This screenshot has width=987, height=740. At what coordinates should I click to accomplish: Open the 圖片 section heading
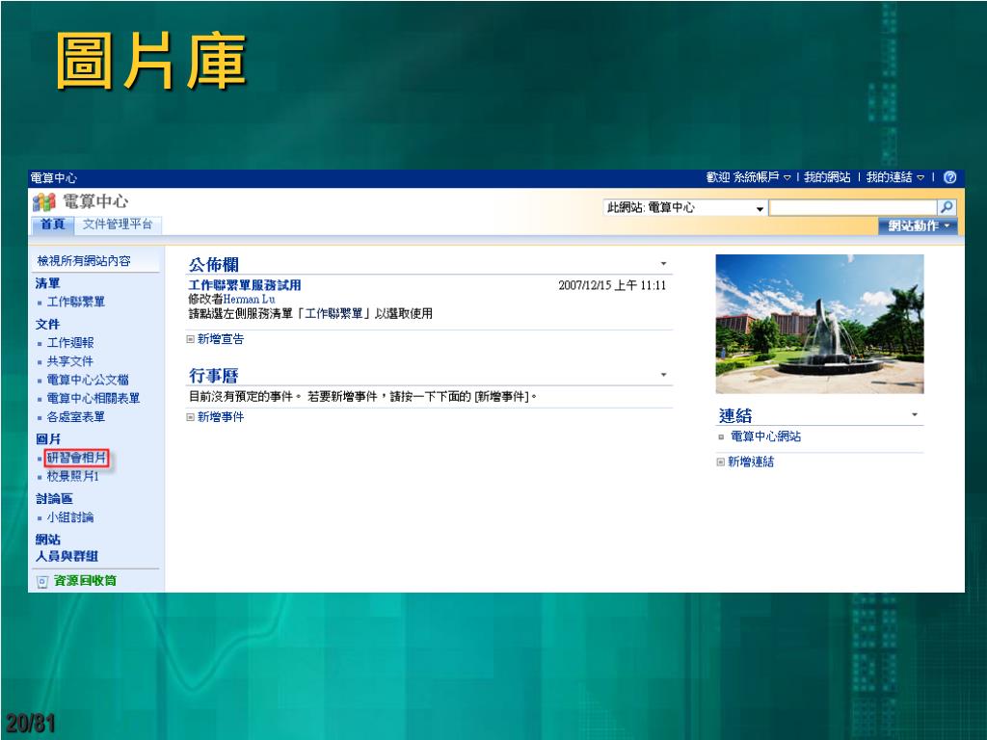tap(48, 439)
